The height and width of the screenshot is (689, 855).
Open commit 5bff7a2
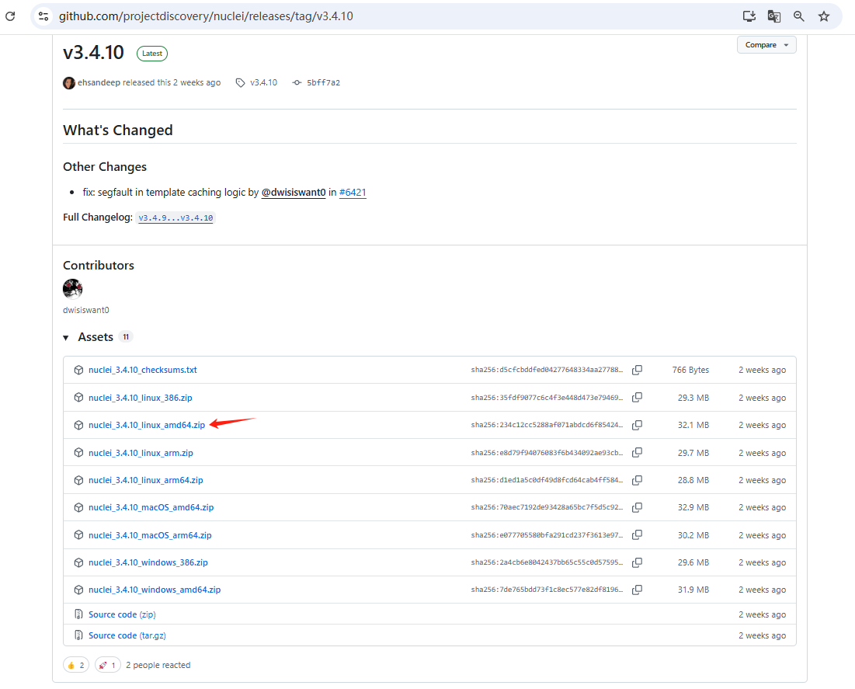(323, 83)
